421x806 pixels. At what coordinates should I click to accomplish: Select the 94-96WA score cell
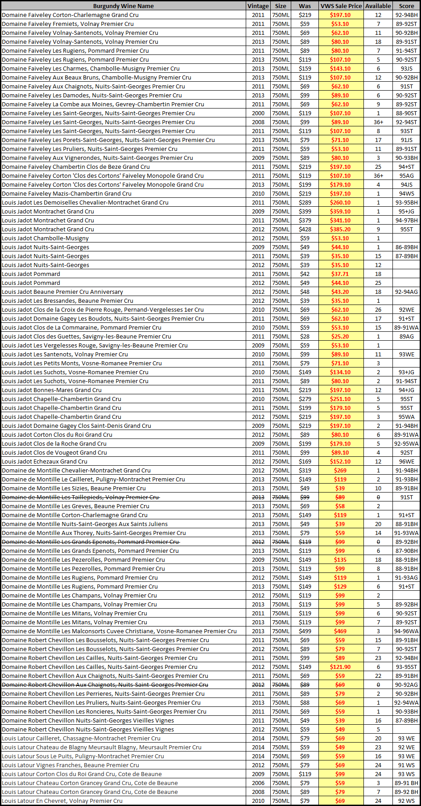click(x=406, y=631)
